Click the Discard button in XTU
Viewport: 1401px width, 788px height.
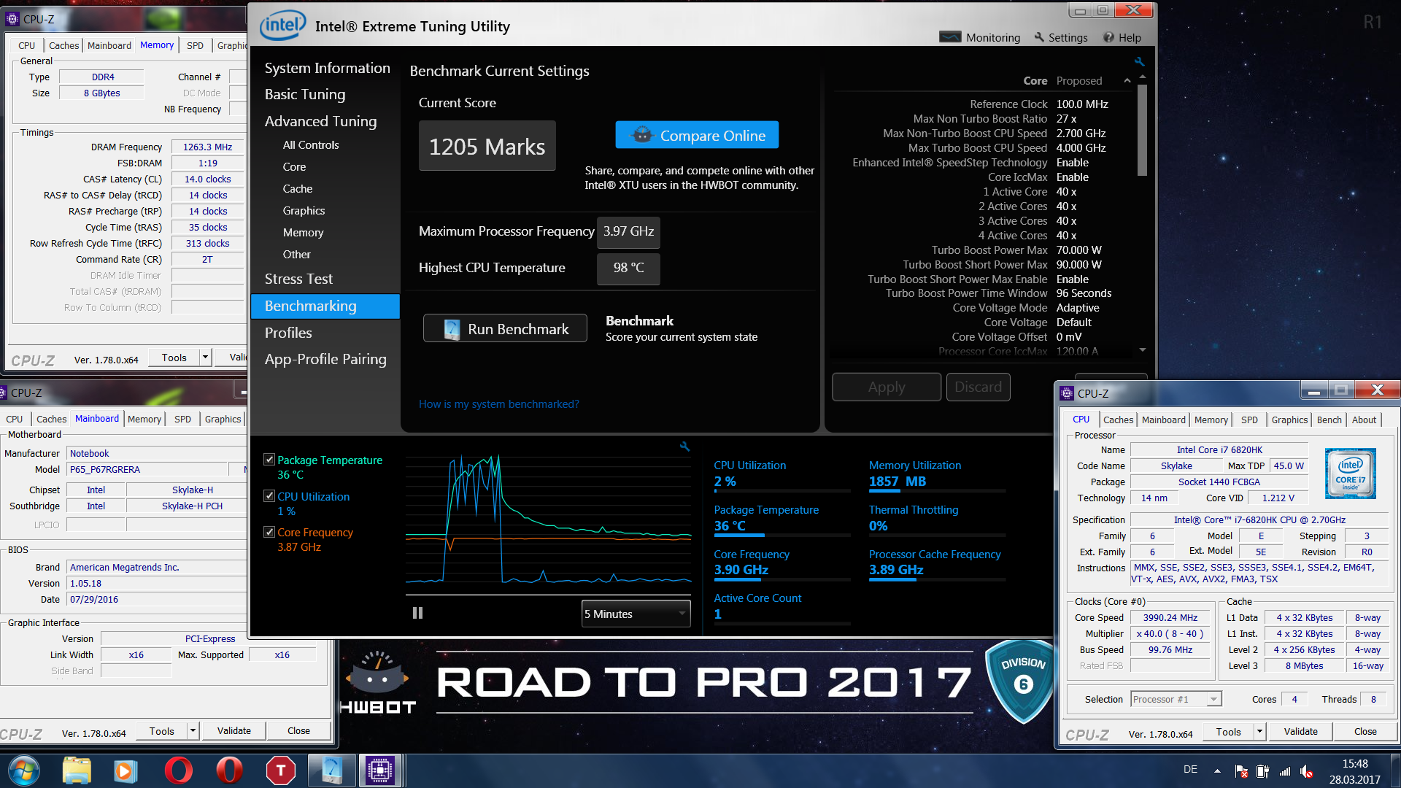coord(978,387)
